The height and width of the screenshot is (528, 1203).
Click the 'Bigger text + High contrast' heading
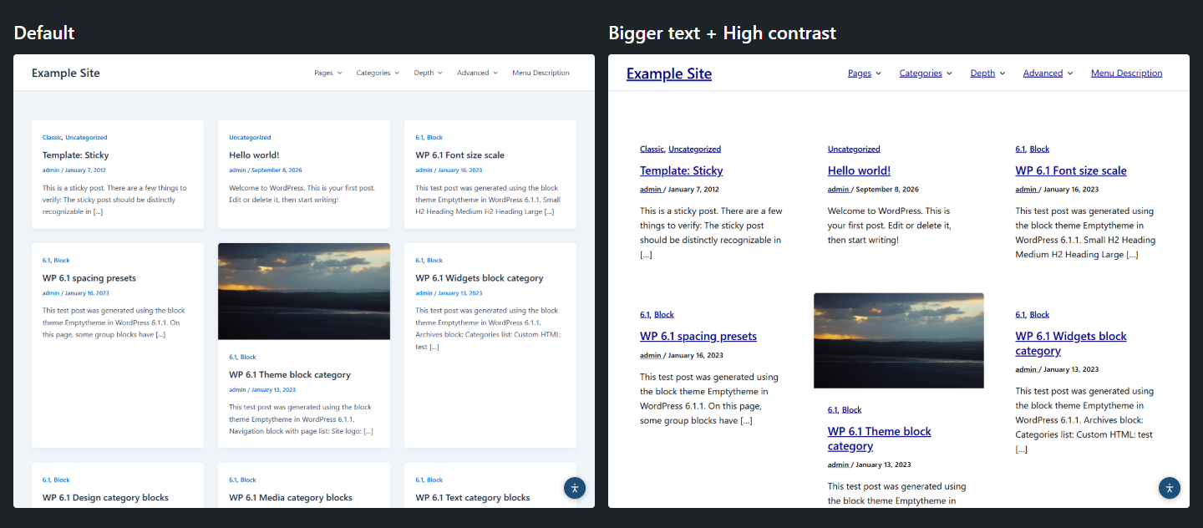click(x=723, y=33)
